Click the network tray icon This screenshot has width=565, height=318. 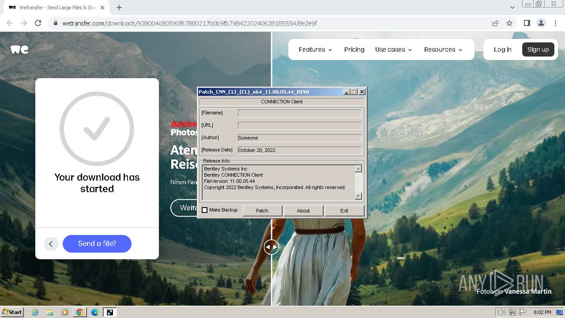click(512, 312)
